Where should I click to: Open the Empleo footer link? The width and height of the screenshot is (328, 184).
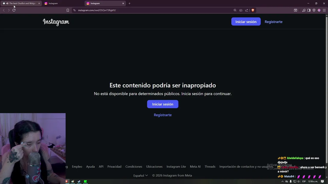coord(77,167)
